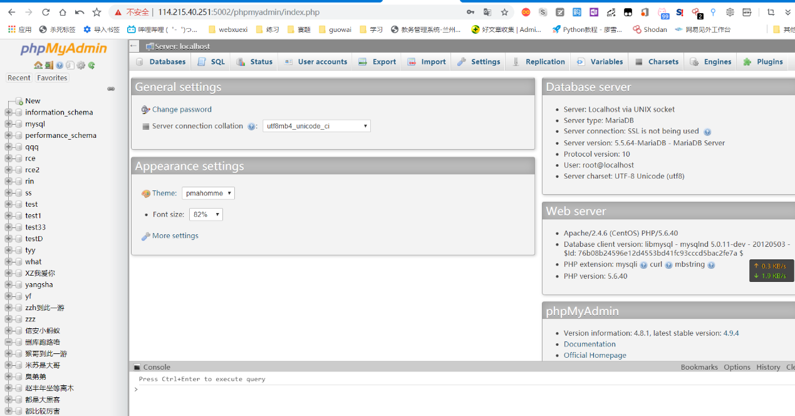This screenshot has width=795, height=416.
Task: Open the phpMyAdmin Home icon
Action: pyautogui.click(x=38, y=65)
